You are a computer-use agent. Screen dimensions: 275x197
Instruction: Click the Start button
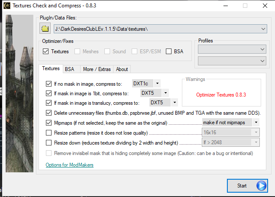[247, 186]
